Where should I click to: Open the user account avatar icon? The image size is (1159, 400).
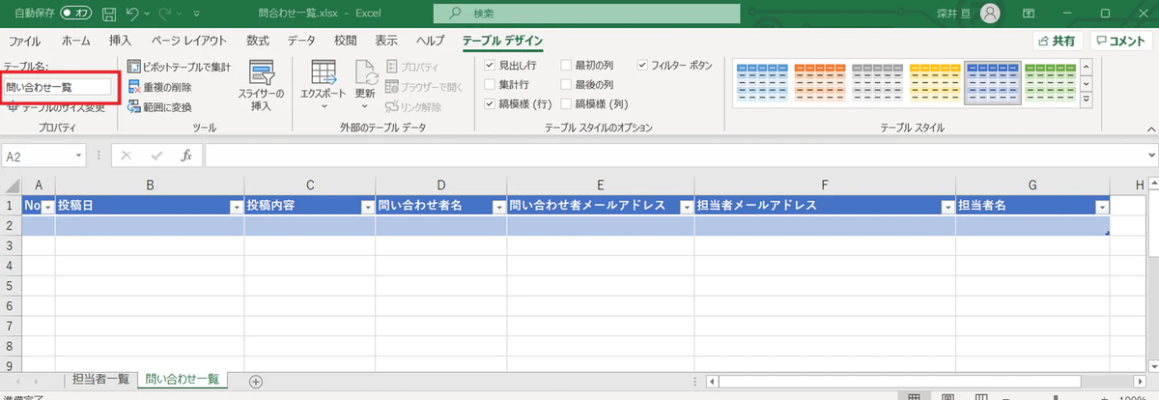tap(990, 14)
